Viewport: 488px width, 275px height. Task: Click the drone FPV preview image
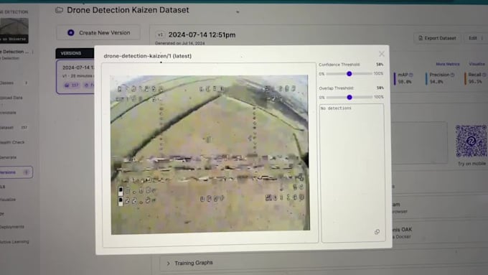click(x=210, y=154)
